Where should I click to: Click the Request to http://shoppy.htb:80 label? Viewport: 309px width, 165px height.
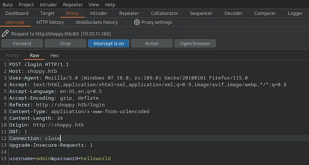pos(45,34)
